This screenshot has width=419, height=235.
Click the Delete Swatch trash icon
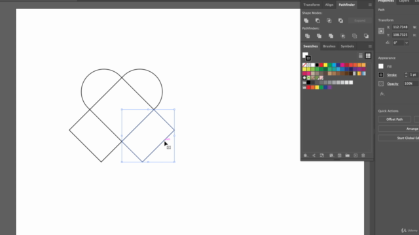pos(363,155)
